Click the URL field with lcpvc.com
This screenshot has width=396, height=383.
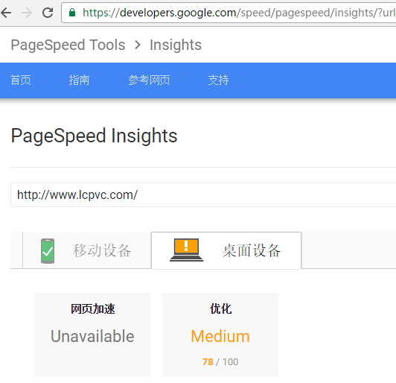pos(203,195)
